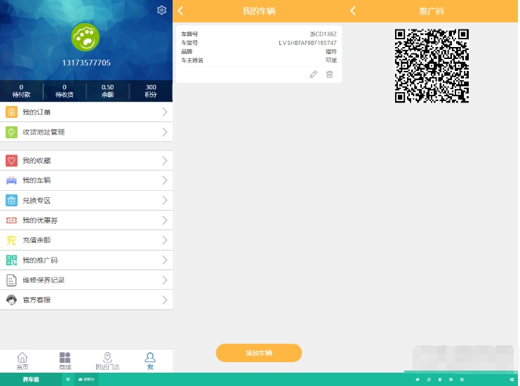Open 待付款 pending payment stat

click(22, 91)
